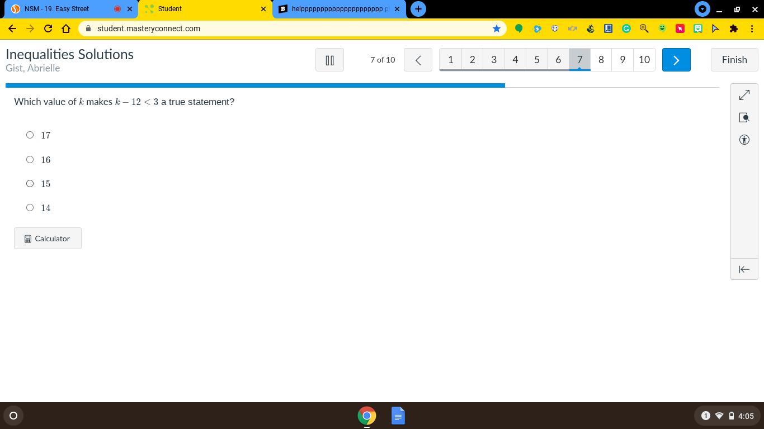
Task: Go to the next question
Action: point(676,60)
